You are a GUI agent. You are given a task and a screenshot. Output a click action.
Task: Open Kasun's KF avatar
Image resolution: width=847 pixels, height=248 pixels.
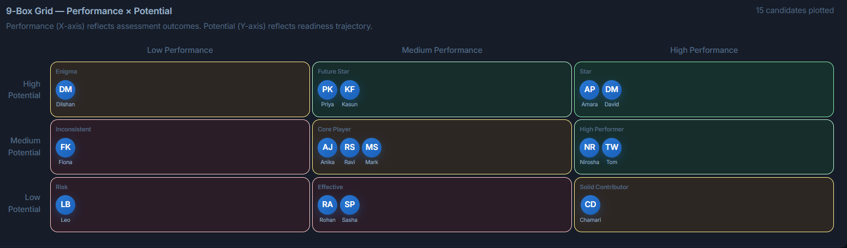coord(350,90)
